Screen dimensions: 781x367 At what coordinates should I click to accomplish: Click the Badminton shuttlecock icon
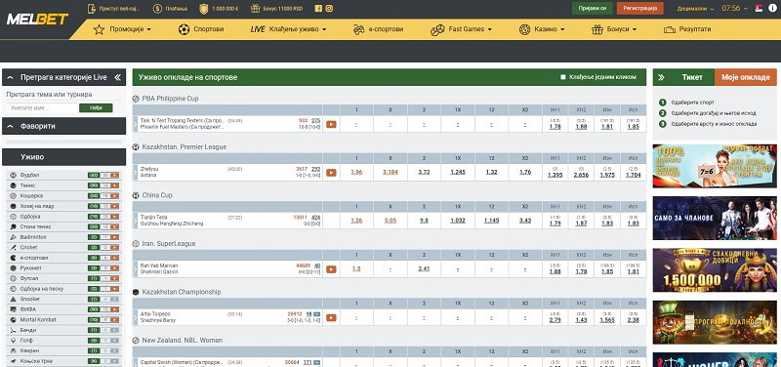pyautogui.click(x=13, y=237)
